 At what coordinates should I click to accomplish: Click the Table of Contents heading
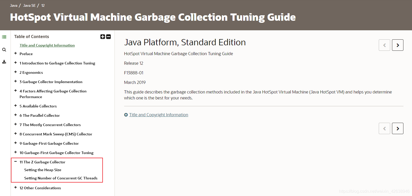[x=31, y=37]
